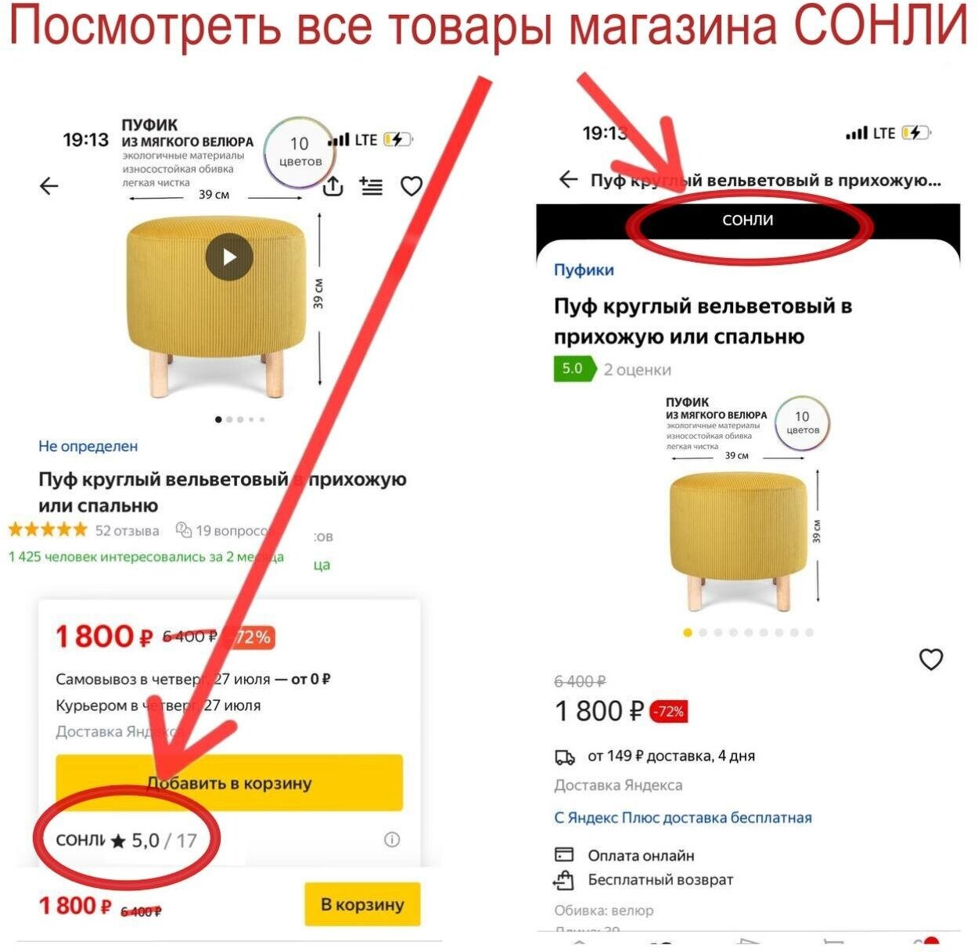This screenshot has height=952, width=978.
Task: Open the СОНЛИ store from the black banner
Action: pos(748,221)
